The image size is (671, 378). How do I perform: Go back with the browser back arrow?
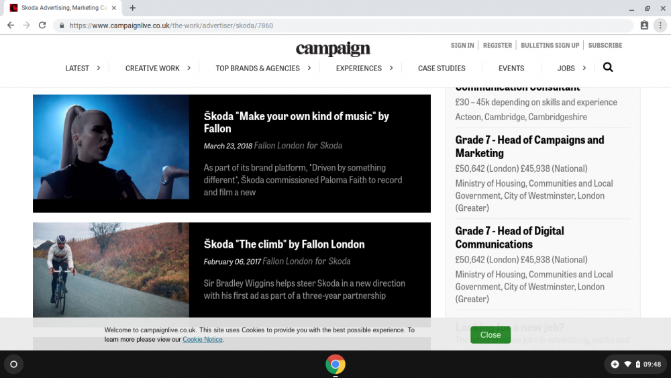[11, 26]
